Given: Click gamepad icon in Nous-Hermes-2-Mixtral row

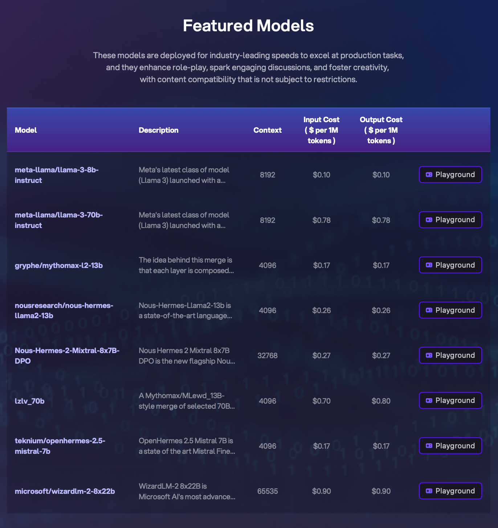Looking at the screenshot, I should point(429,355).
